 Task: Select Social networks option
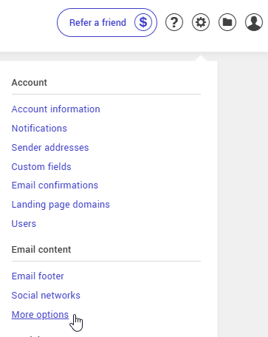coord(46,296)
